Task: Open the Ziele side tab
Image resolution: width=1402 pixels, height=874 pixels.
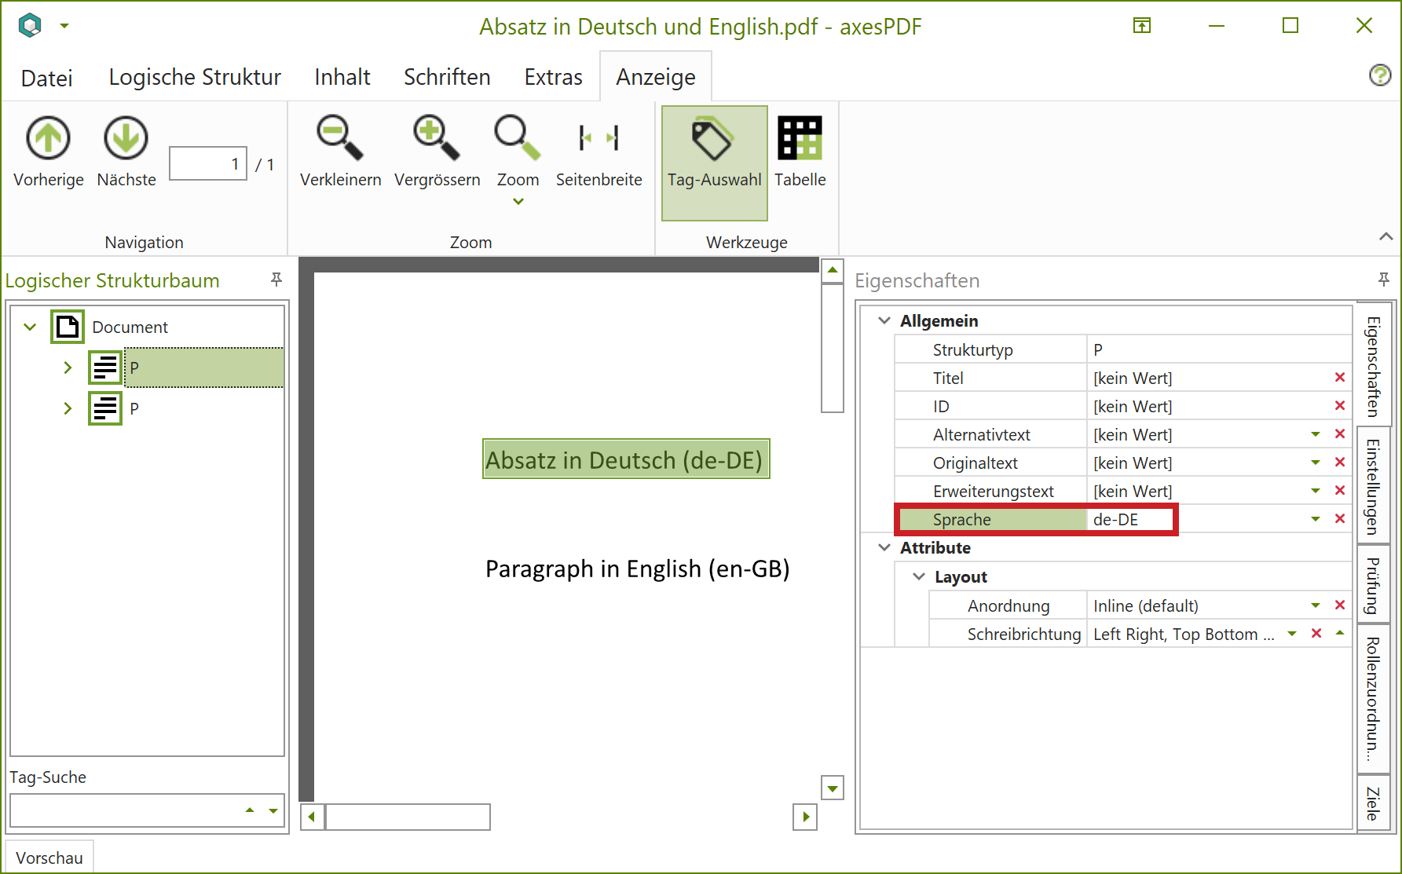Action: pos(1373,803)
